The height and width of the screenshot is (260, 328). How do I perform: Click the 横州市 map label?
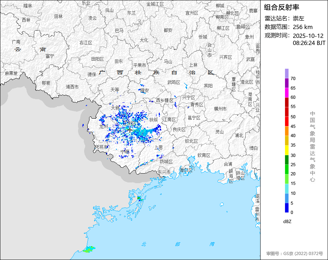pyautogui.click(x=220, y=109)
